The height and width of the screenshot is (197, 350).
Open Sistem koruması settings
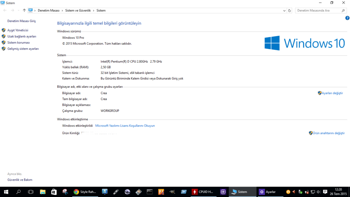pos(19,42)
